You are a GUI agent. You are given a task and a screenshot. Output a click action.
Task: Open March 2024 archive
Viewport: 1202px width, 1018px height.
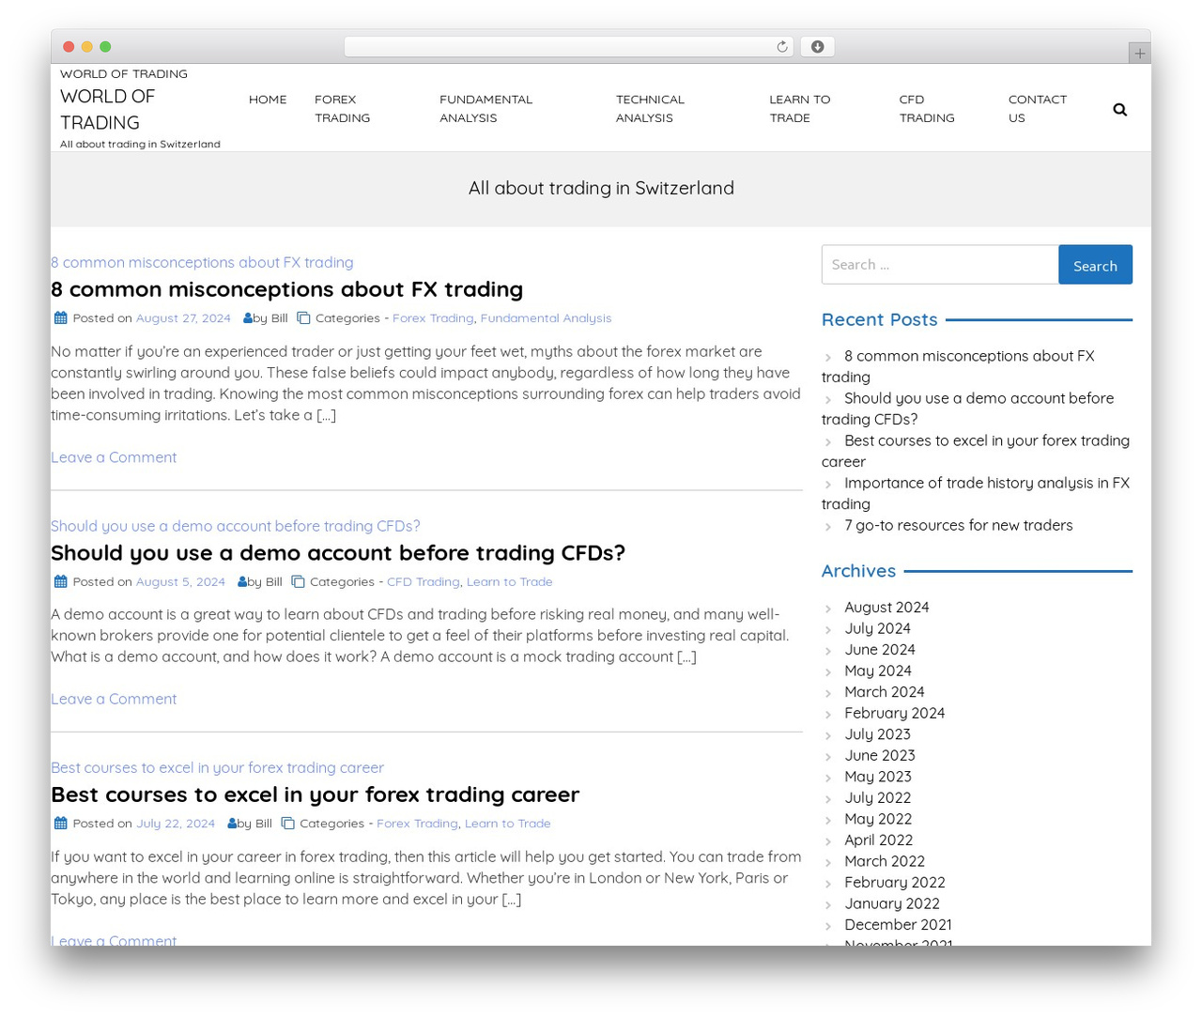[884, 692]
